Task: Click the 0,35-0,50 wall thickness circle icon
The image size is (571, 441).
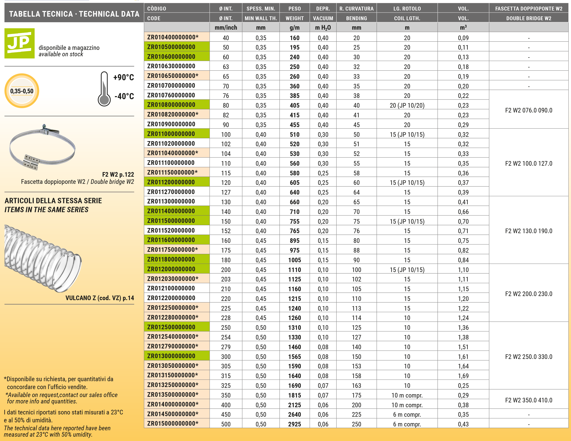Action: (x=22, y=91)
